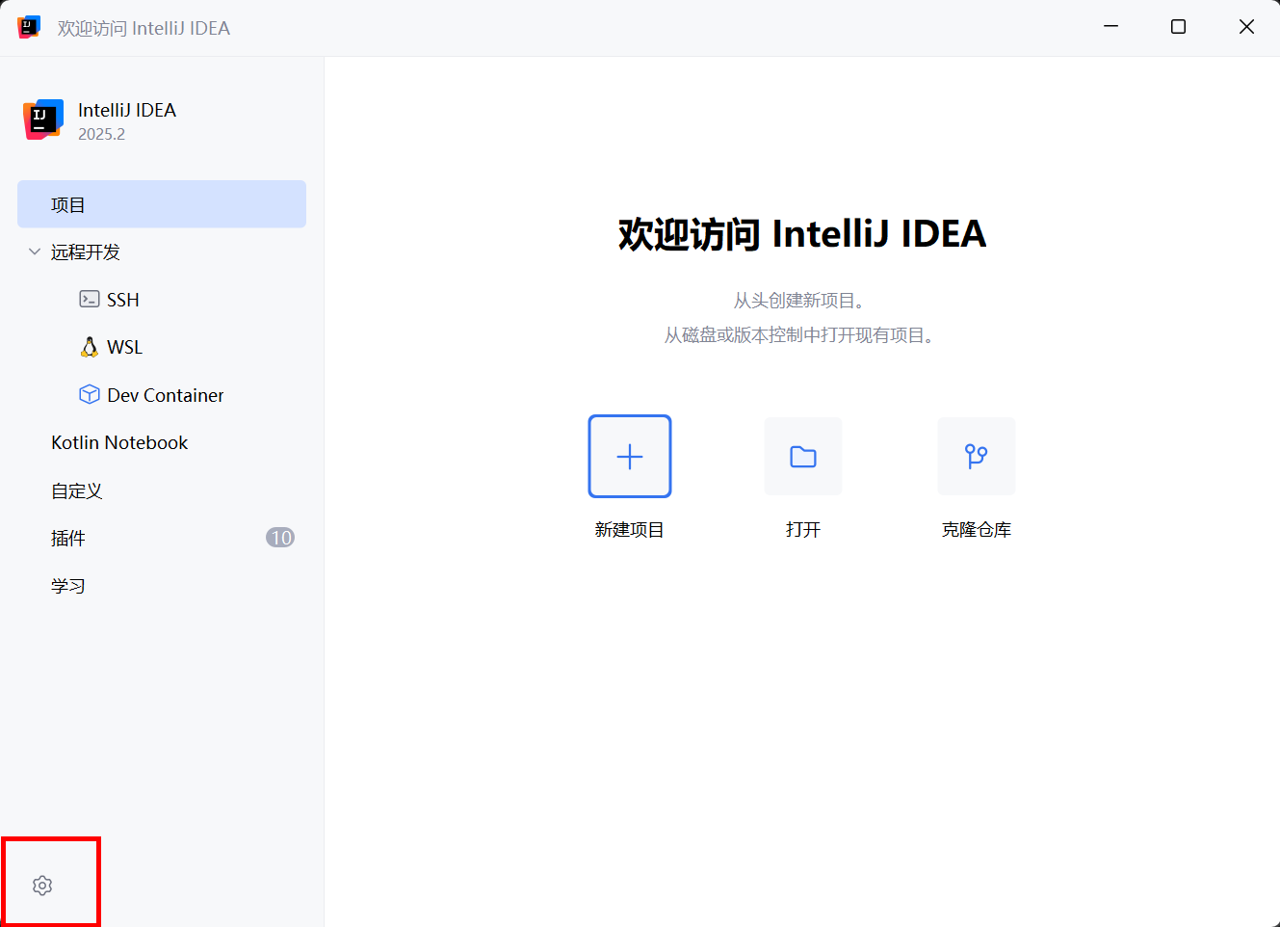
Task: Select the Dev Container tree item label
Action: [x=165, y=395]
